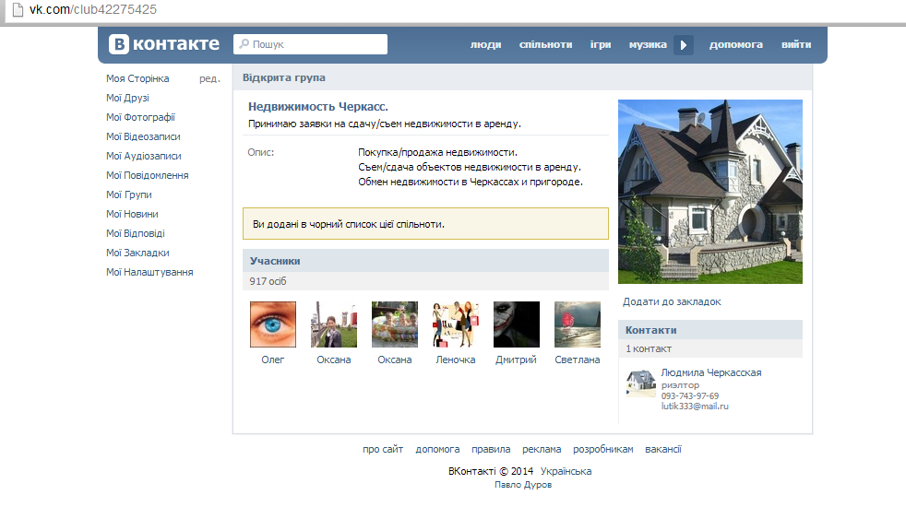Click вийти to log out
Screen dimensions: 906x507
click(x=796, y=44)
